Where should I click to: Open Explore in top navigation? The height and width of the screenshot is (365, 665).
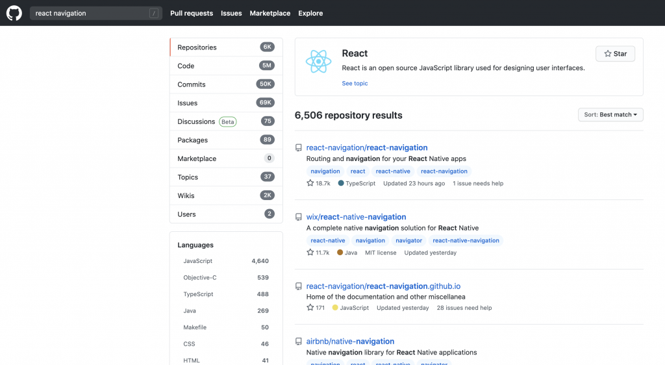[x=310, y=13]
